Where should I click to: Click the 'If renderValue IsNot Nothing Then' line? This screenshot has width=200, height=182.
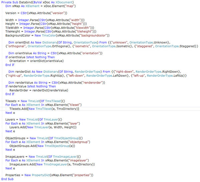[31, 87]
